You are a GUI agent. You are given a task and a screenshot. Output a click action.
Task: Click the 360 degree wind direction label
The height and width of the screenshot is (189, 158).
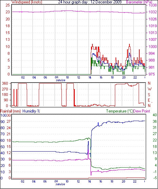[5, 83]
